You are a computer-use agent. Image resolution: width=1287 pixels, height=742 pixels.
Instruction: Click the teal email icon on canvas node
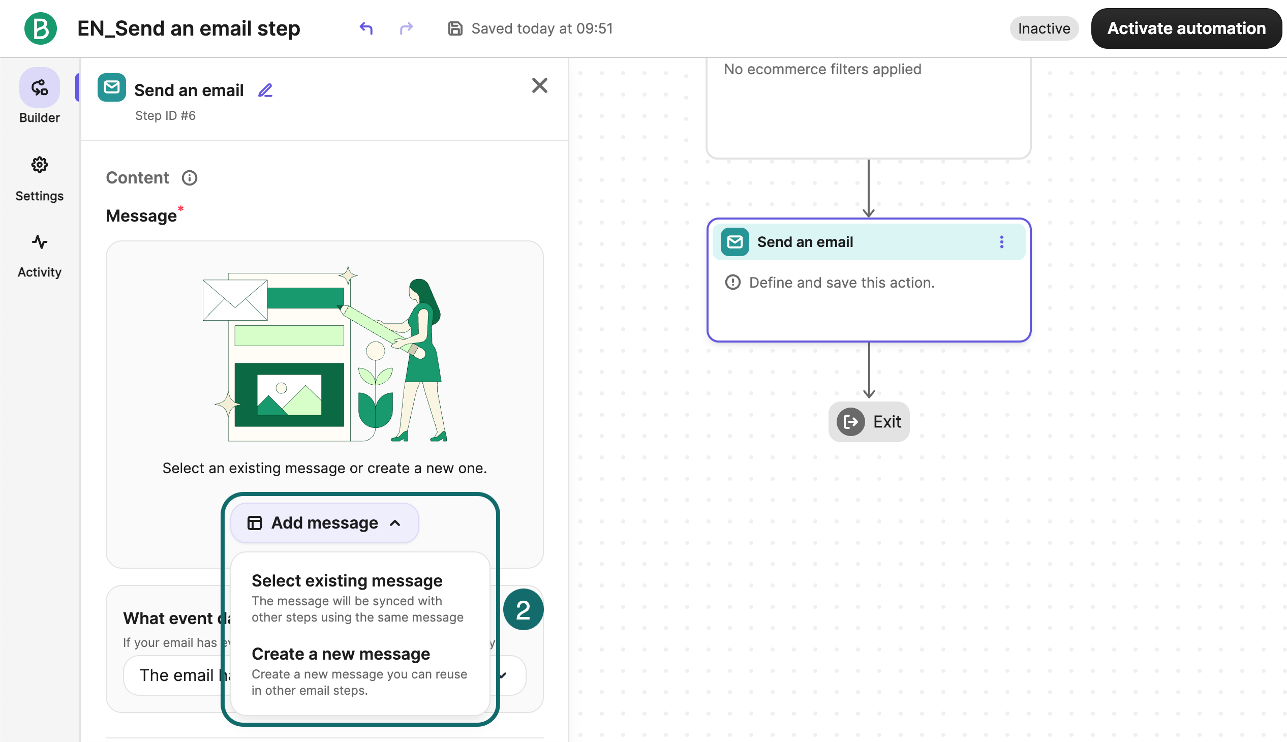pos(734,241)
